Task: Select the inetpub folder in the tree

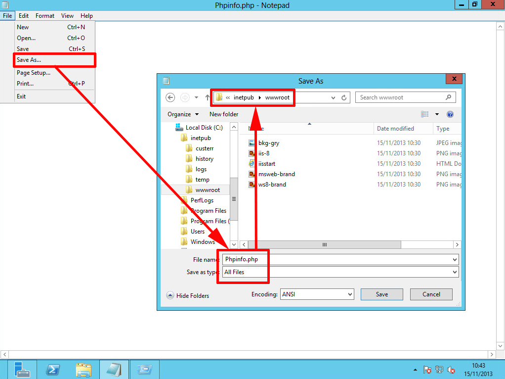Action: pyautogui.click(x=196, y=138)
